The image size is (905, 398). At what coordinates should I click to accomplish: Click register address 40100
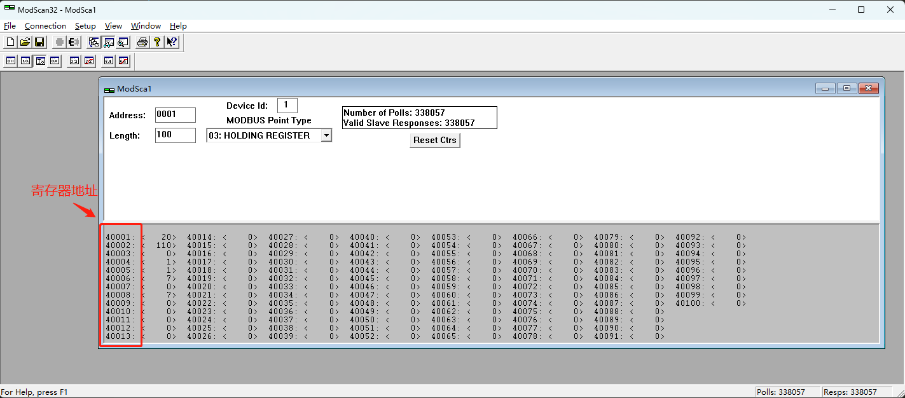688,303
